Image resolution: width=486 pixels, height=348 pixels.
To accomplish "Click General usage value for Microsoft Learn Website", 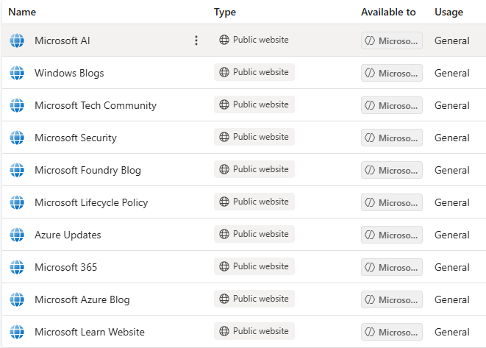I will [x=452, y=332].
